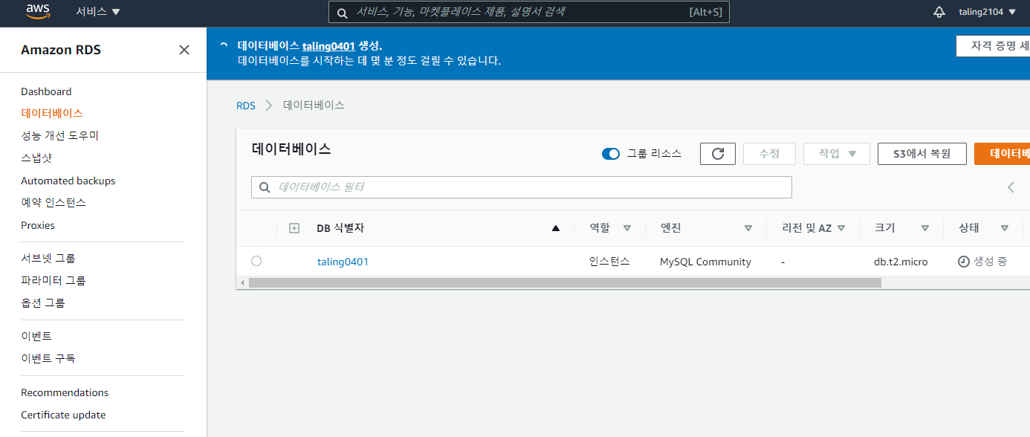Expand all rows using the plus icon
The height and width of the screenshot is (437, 1030).
(x=294, y=228)
